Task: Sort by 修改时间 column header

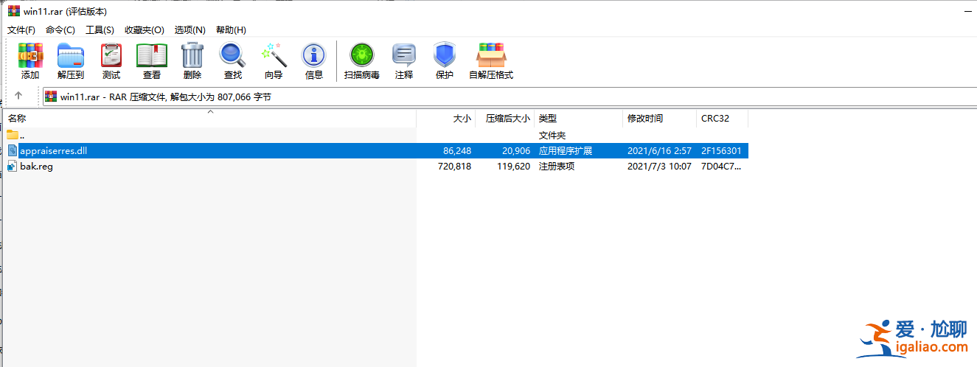Action: tap(645, 119)
